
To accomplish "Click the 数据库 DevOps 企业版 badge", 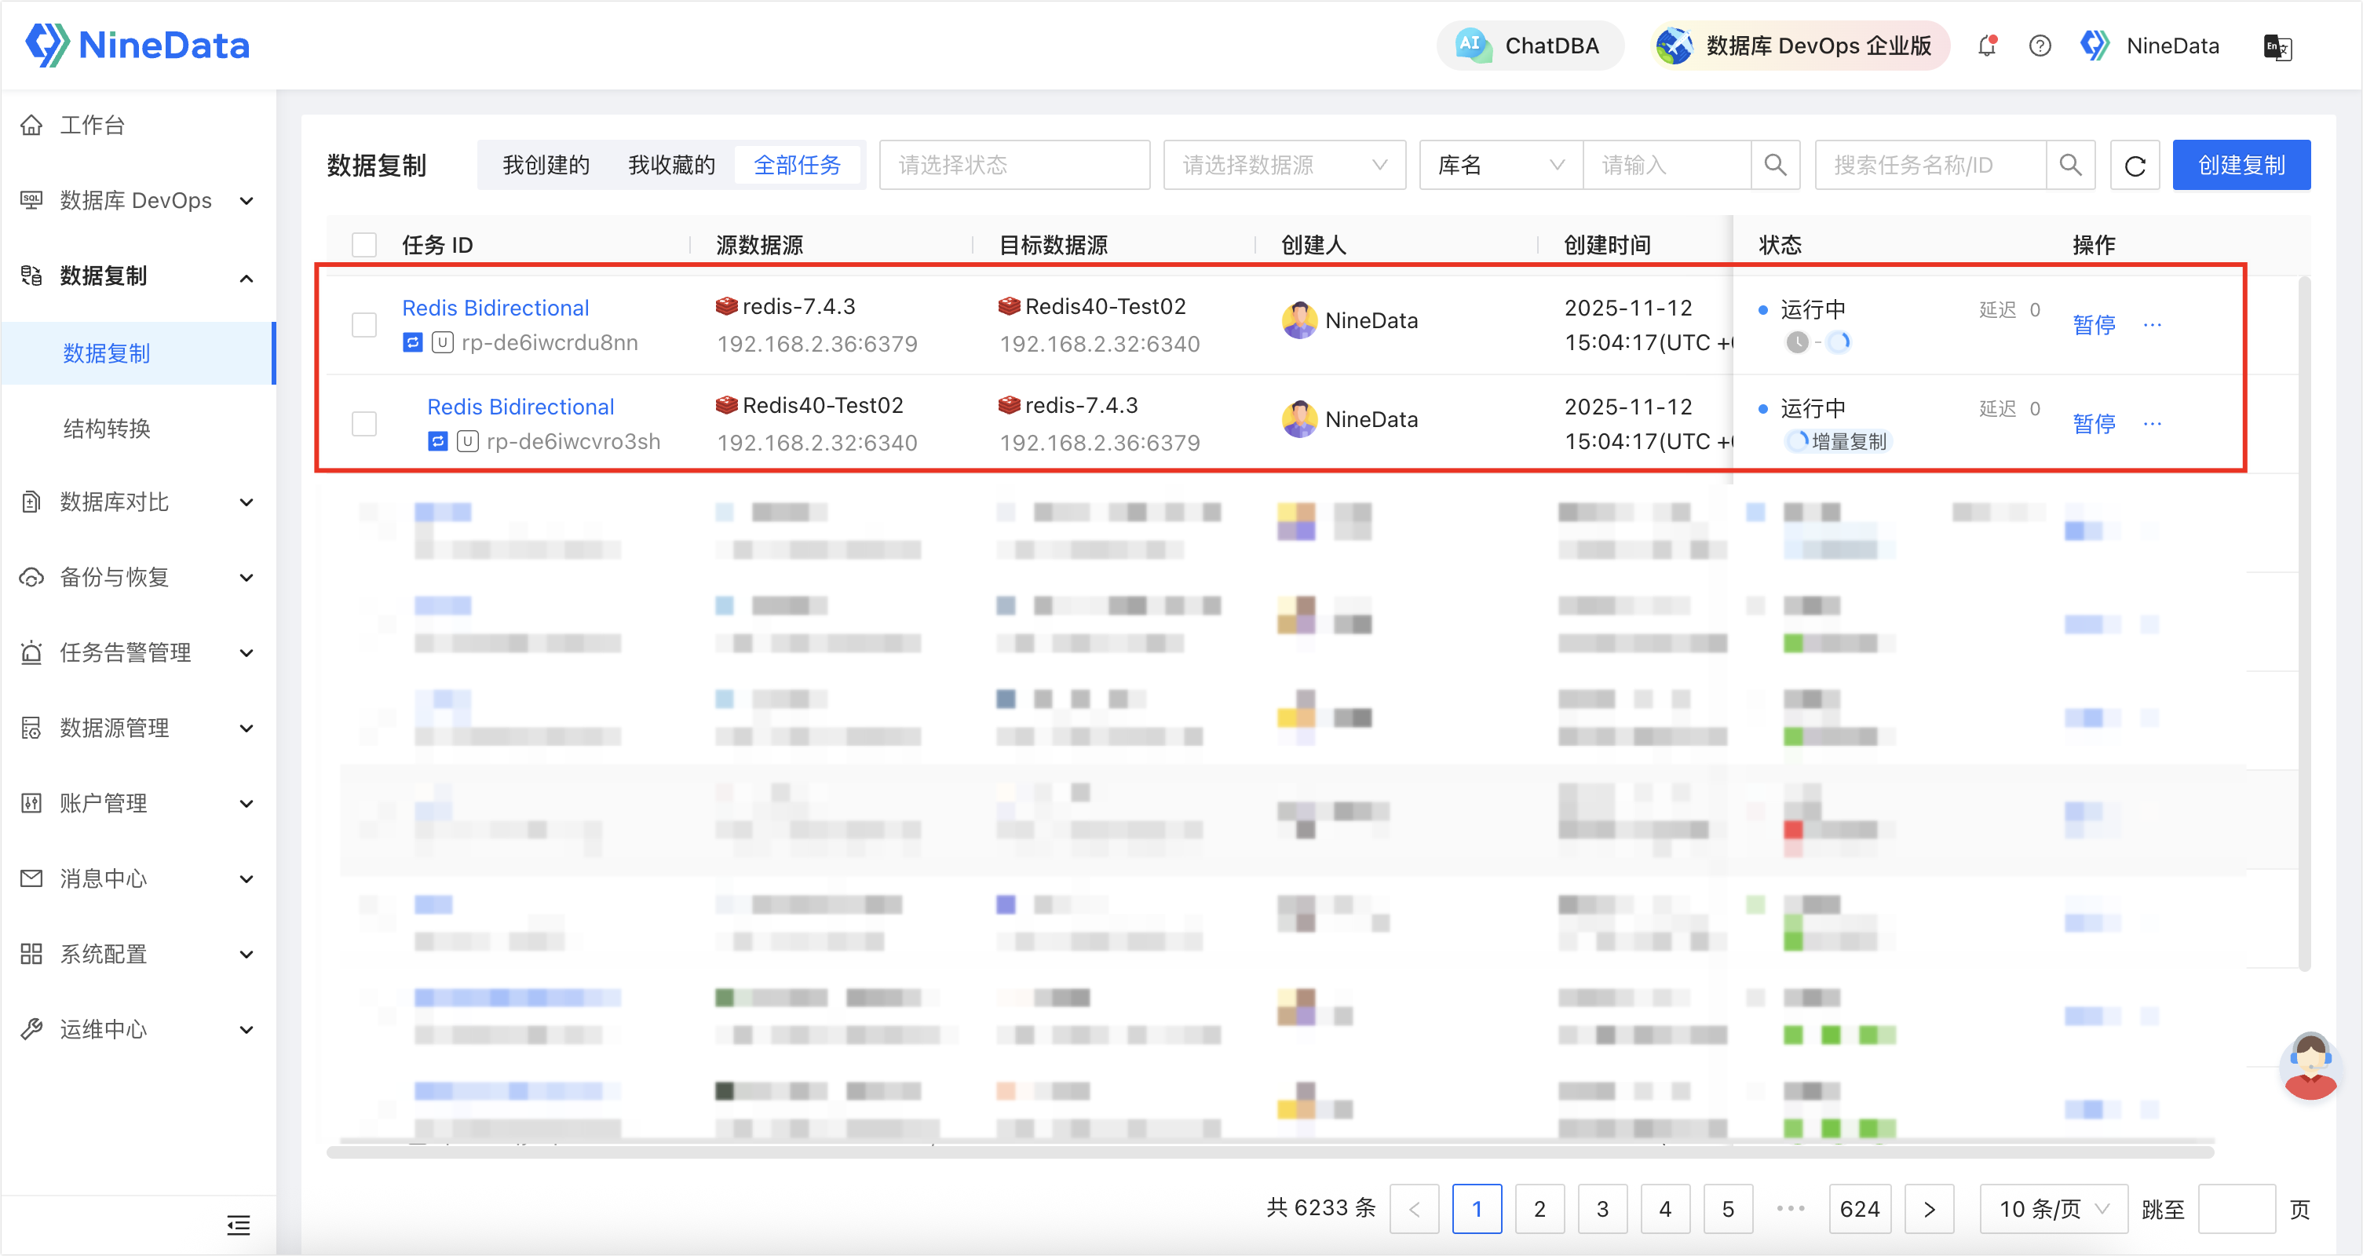I will [x=1800, y=46].
